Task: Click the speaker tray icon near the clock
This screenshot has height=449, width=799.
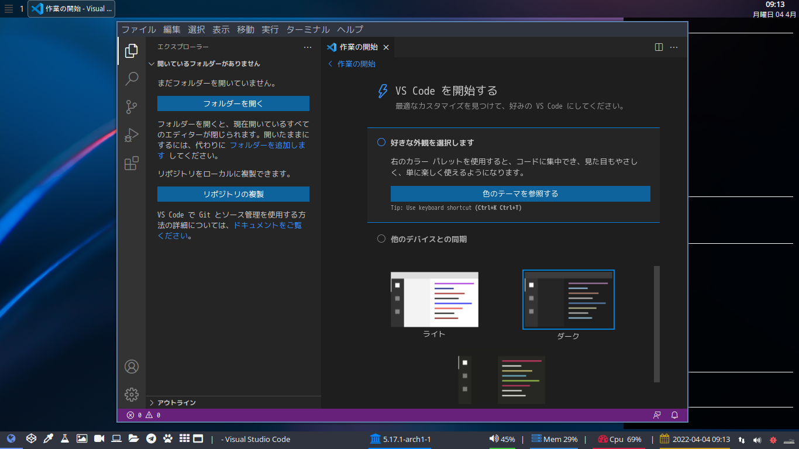Action: point(757,440)
